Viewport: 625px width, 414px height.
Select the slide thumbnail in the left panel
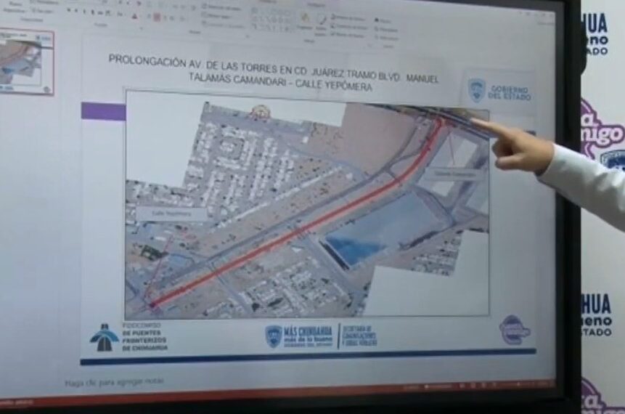tap(26, 62)
